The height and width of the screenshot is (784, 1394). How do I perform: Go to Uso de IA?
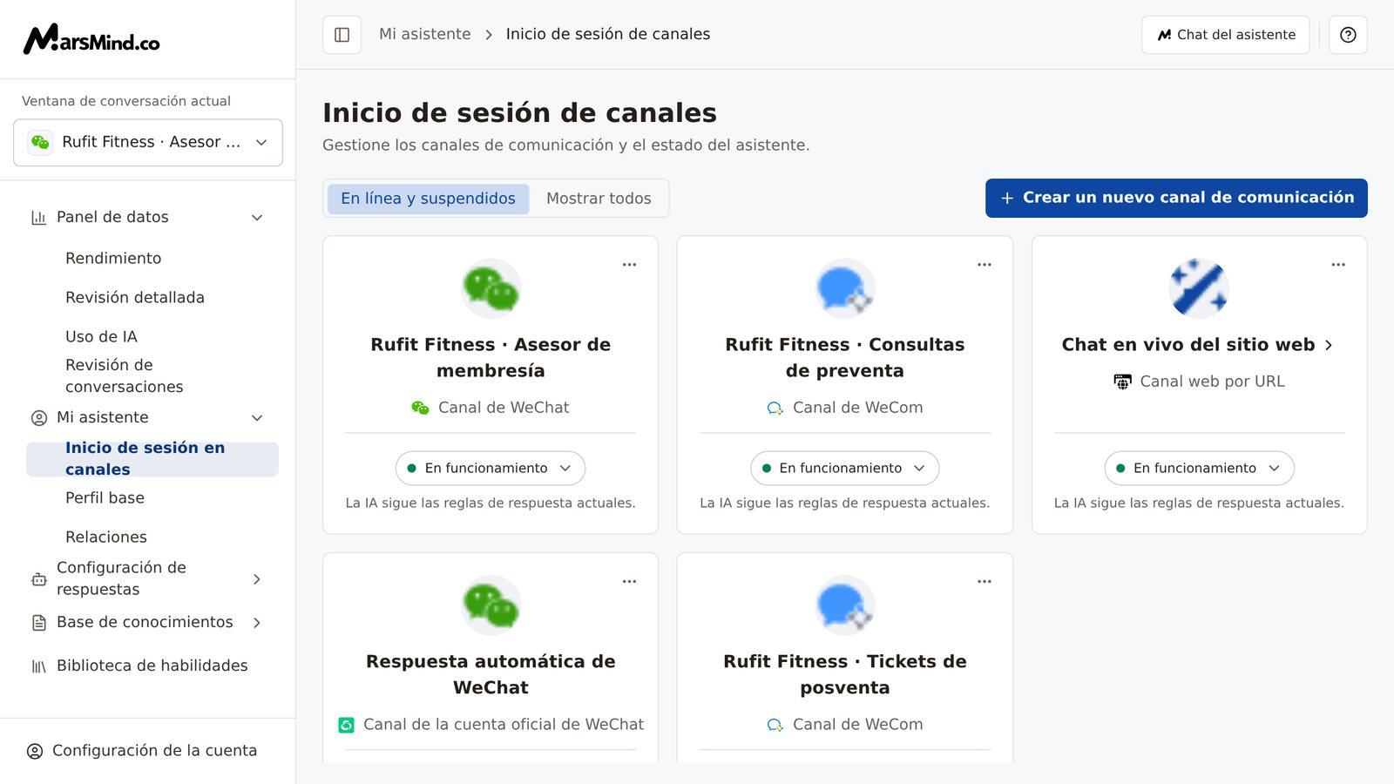[101, 337]
